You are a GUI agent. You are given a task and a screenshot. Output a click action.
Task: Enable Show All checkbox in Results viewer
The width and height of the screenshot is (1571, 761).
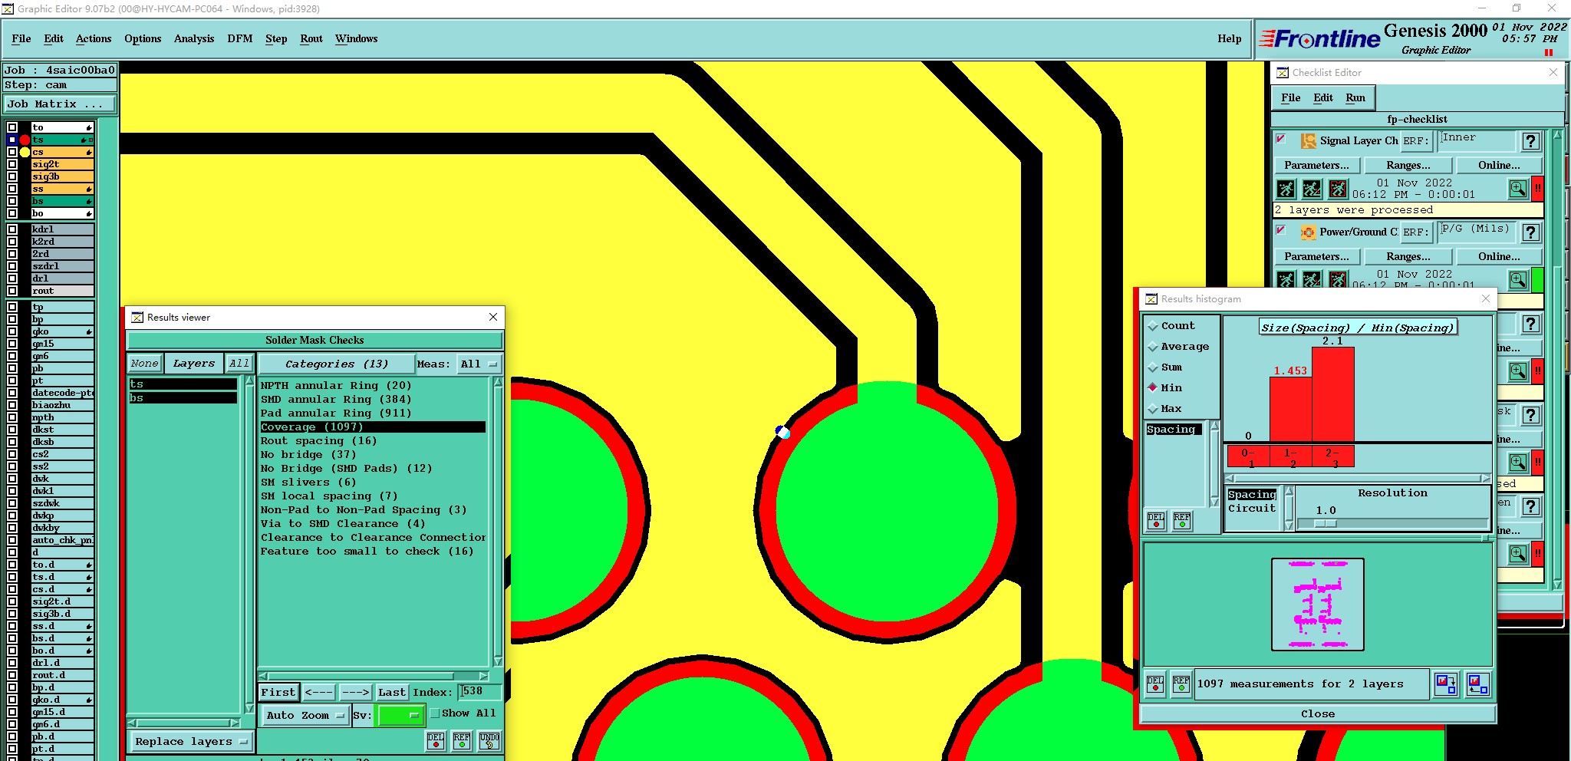click(x=435, y=713)
